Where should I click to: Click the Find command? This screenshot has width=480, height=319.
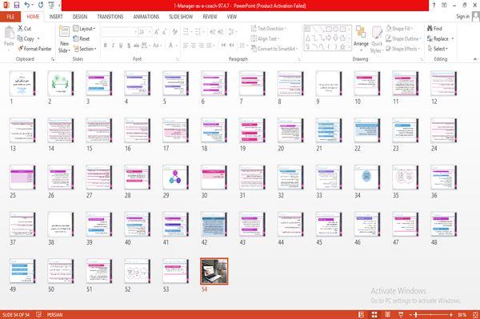[x=434, y=29]
